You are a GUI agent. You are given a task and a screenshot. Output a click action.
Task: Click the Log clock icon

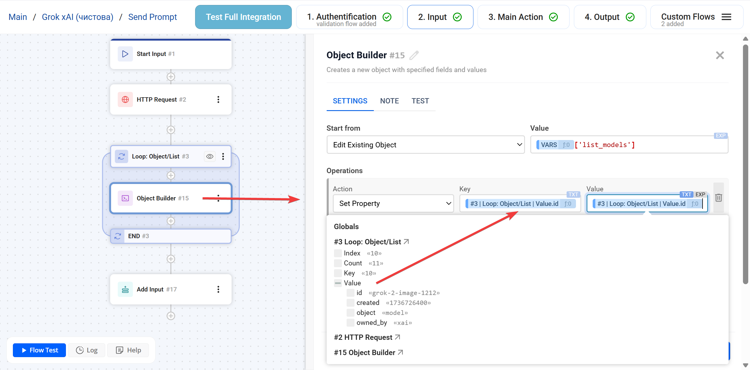coord(80,350)
